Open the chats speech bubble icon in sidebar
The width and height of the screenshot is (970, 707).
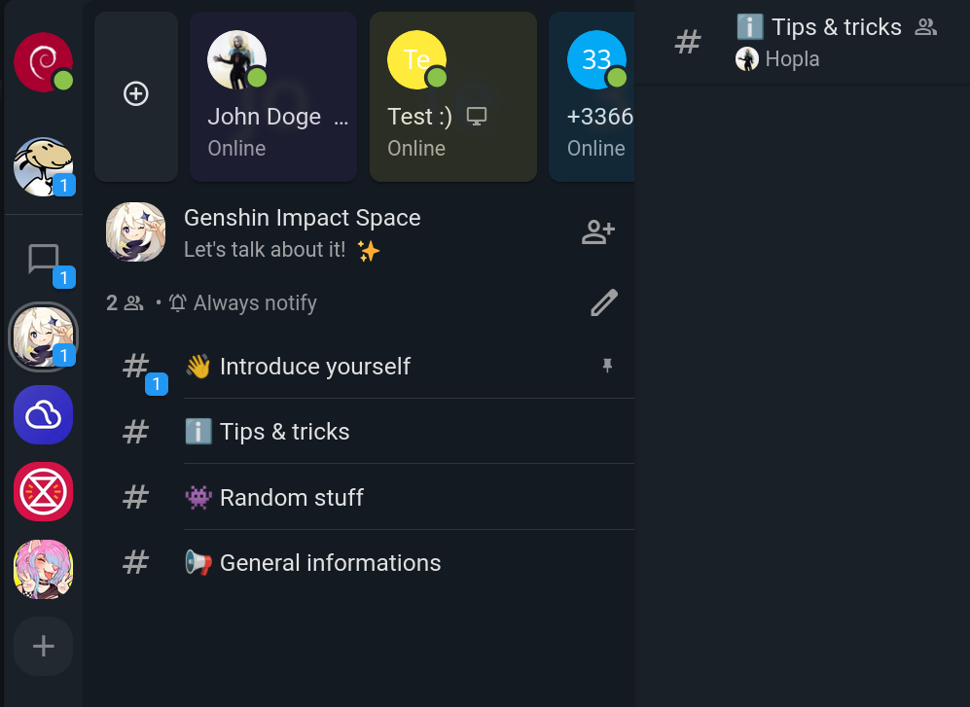click(44, 260)
